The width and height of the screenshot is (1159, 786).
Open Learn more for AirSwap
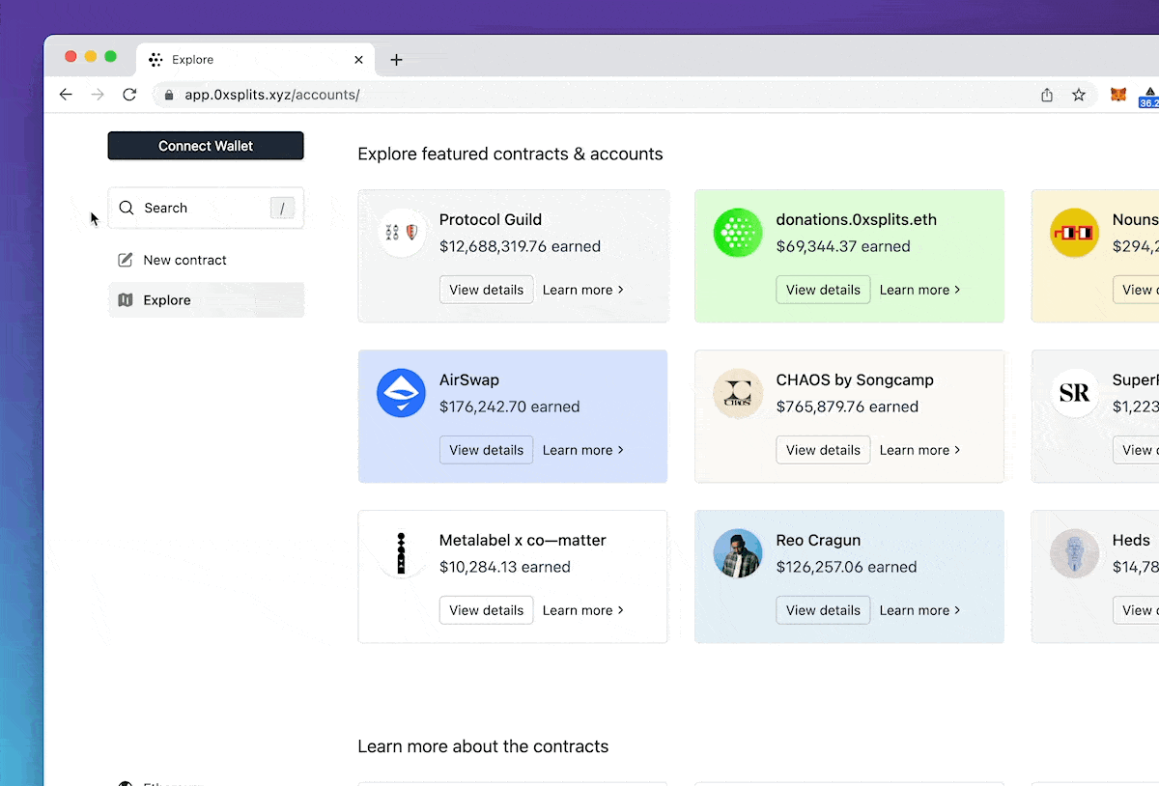coord(583,450)
